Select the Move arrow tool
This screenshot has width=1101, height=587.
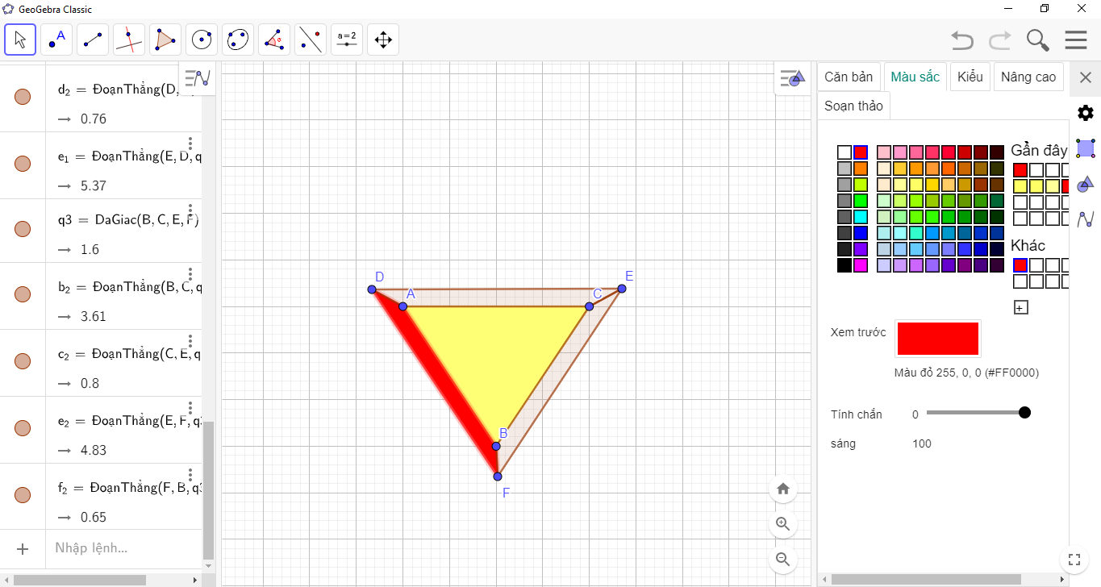coord(20,40)
